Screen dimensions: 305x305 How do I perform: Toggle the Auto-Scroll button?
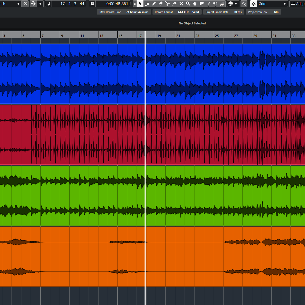33,4
